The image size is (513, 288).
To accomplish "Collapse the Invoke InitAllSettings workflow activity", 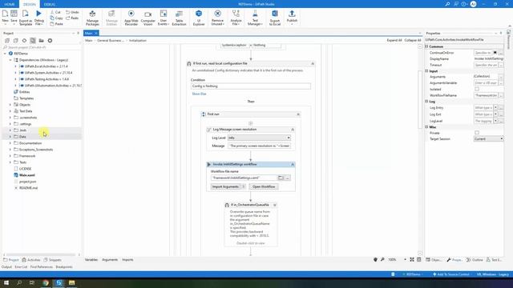I will [x=293, y=164].
